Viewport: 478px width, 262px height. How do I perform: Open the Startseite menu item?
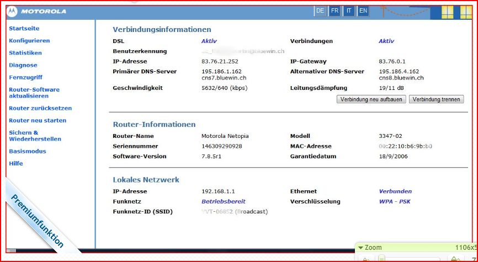pos(24,28)
